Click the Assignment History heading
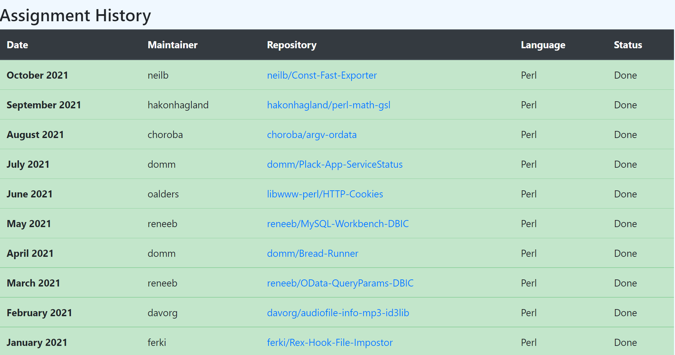The height and width of the screenshot is (355, 675). (x=75, y=16)
